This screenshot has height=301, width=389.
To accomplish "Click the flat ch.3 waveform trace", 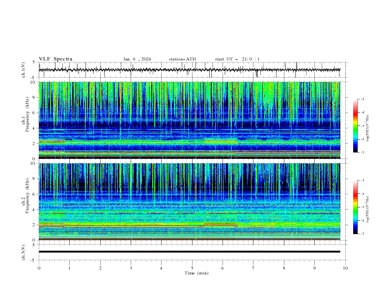I will tap(190, 252).
